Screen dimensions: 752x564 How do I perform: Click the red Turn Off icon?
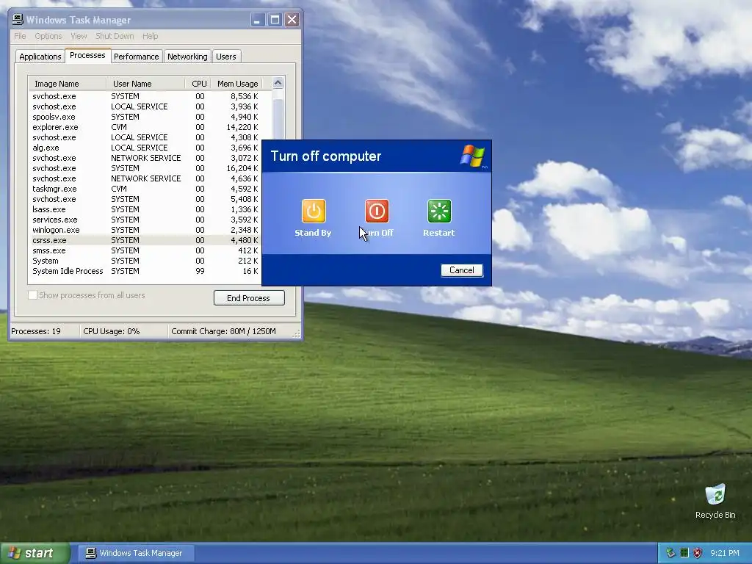(x=377, y=211)
